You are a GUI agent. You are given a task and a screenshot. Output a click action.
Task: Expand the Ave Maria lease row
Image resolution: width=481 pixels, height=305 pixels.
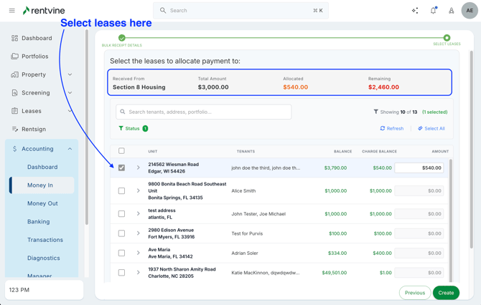tap(139, 253)
